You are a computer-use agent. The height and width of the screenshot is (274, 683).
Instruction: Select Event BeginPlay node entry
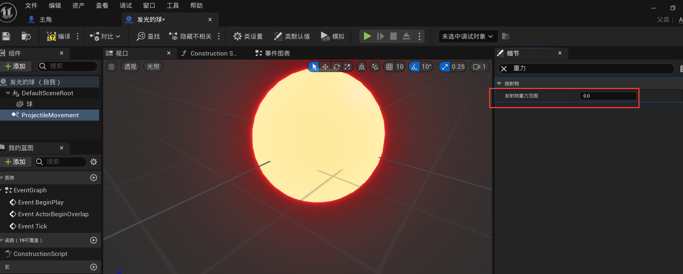41,202
